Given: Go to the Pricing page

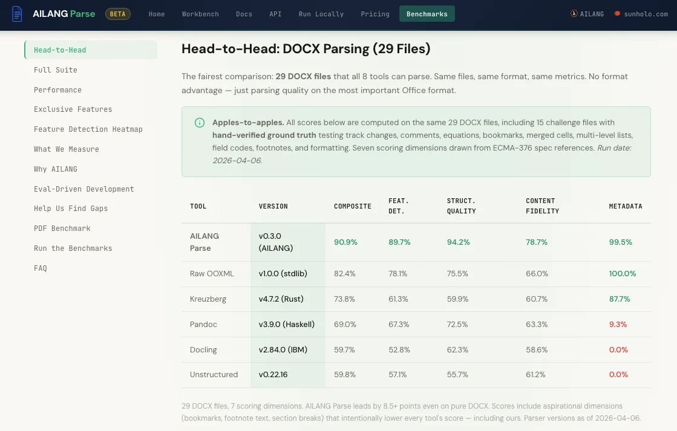Looking at the screenshot, I should pos(375,14).
